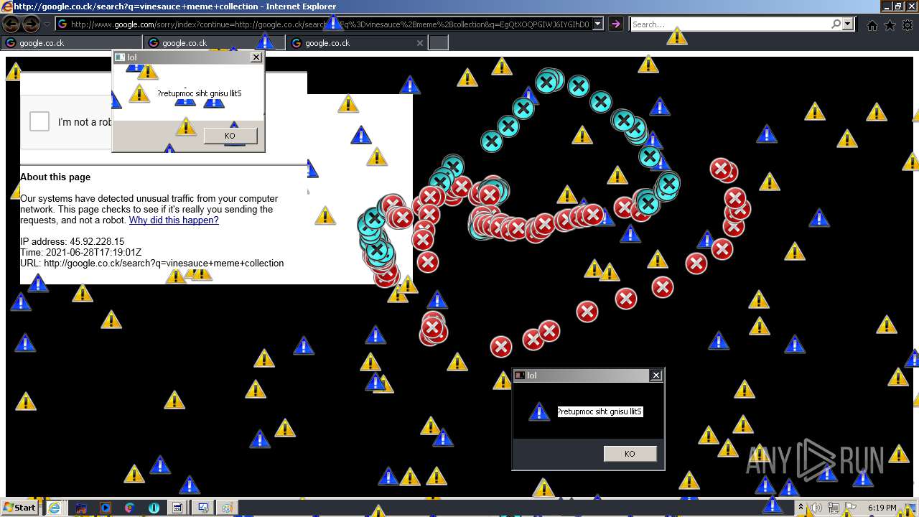The width and height of the screenshot is (919, 517).
Task: Click the magnifier search icon
Action: point(836,24)
